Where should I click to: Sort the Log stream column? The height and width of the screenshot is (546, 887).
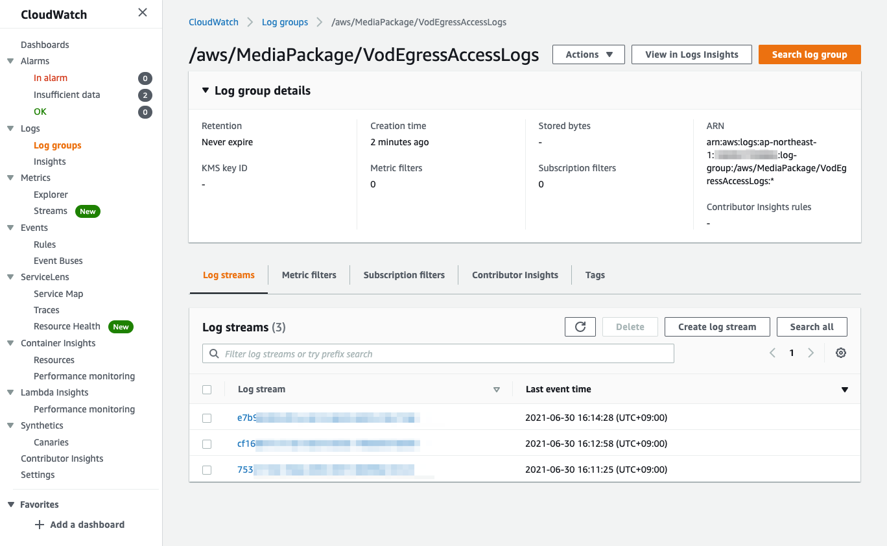[497, 390]
